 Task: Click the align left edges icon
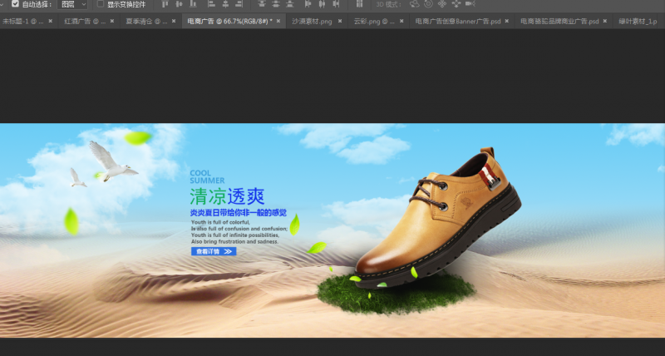coord(210,4)
